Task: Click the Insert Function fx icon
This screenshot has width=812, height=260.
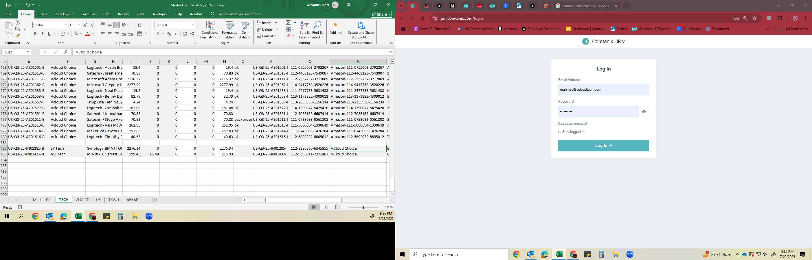Action: 66,52
